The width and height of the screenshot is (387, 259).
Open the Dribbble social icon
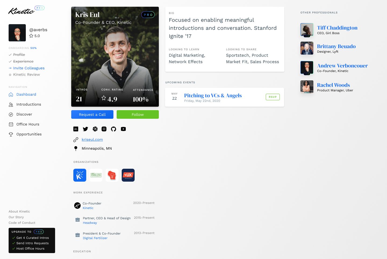point(95,129)
